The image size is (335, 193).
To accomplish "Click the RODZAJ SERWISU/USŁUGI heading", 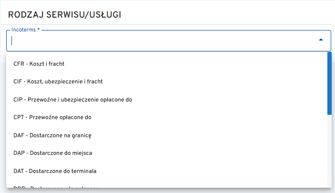I will 65,15.
